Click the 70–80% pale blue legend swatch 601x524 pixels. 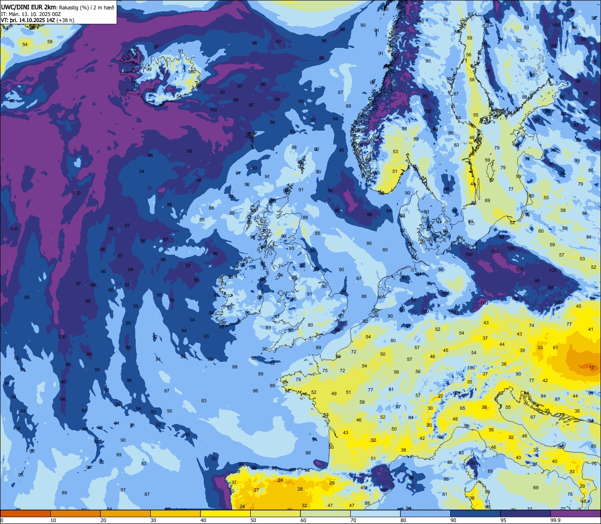click(x=375, y=514)
